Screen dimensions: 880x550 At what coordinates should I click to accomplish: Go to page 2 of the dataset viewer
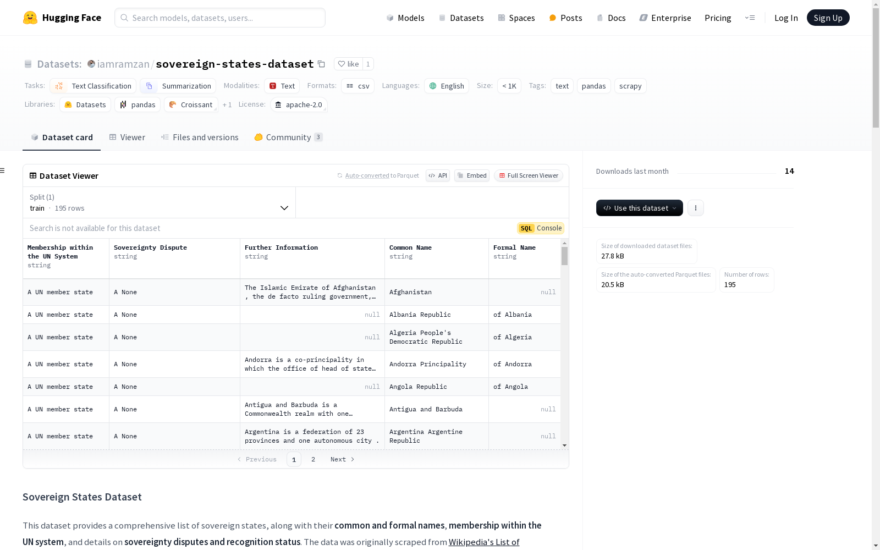313,459
